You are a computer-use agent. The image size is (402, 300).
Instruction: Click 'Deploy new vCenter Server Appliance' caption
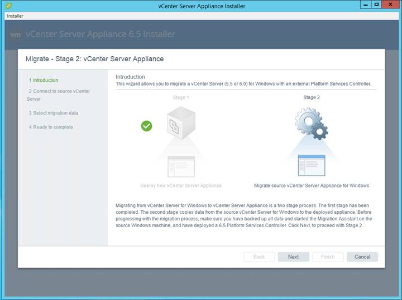(181, 185)
